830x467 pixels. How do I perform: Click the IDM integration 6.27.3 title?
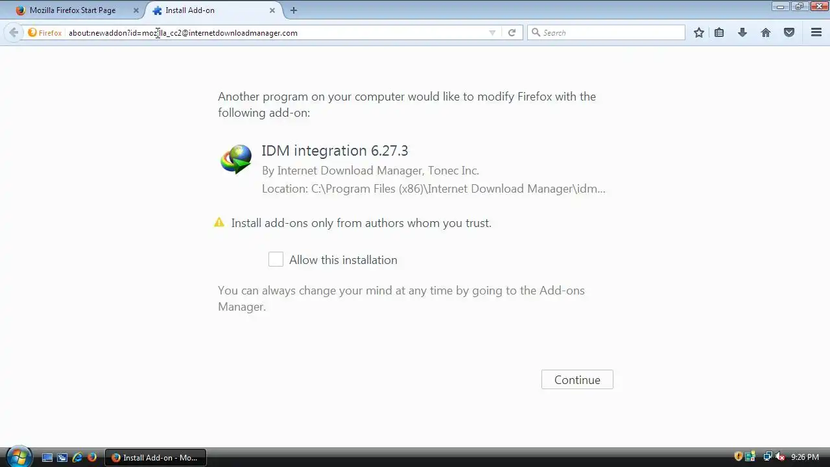[x=335, y=150]
